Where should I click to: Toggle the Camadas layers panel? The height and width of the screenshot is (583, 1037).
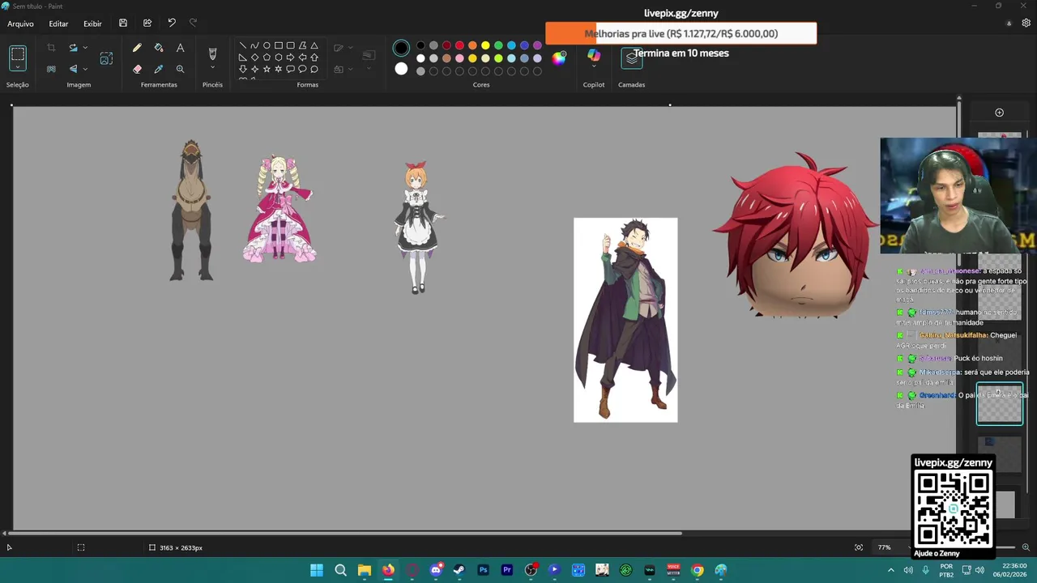(631, 57)
